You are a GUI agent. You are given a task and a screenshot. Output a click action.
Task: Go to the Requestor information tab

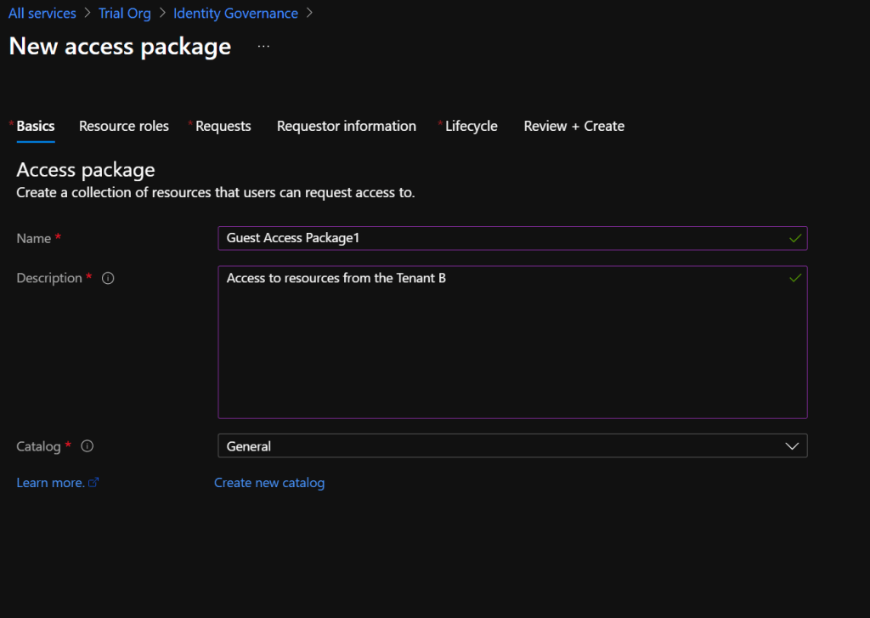point(347,127)
